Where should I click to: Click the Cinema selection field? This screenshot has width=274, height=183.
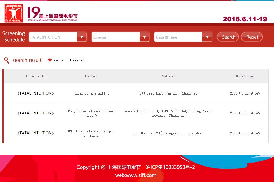point(116,37)
